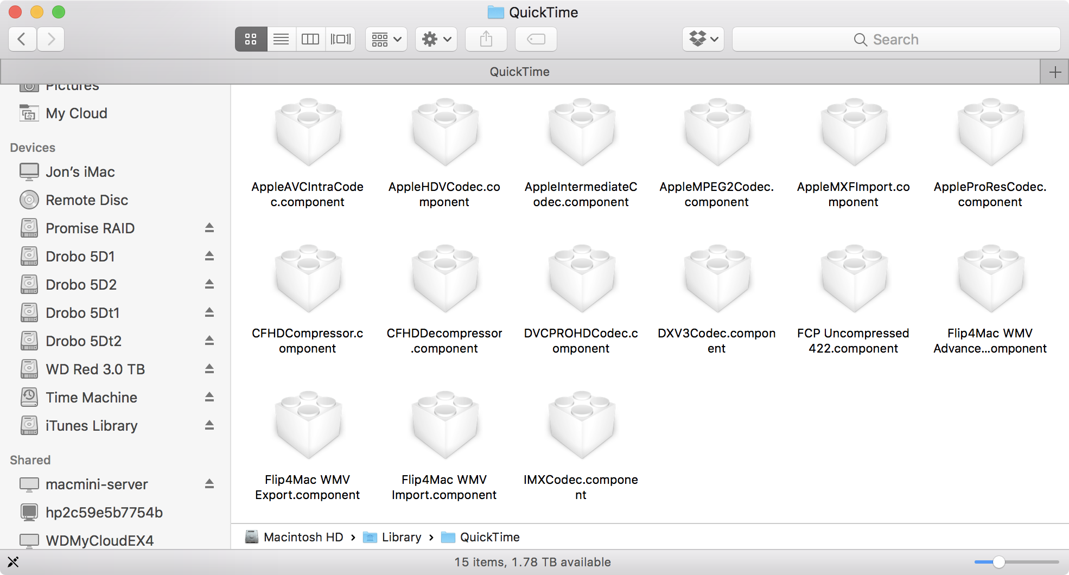Go forward to next folder

(x=51, y=39)
